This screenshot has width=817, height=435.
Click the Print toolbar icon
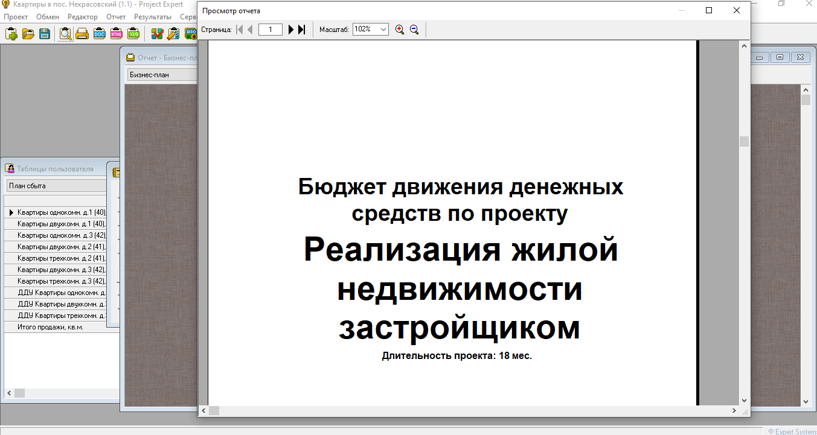coord(82,34)
